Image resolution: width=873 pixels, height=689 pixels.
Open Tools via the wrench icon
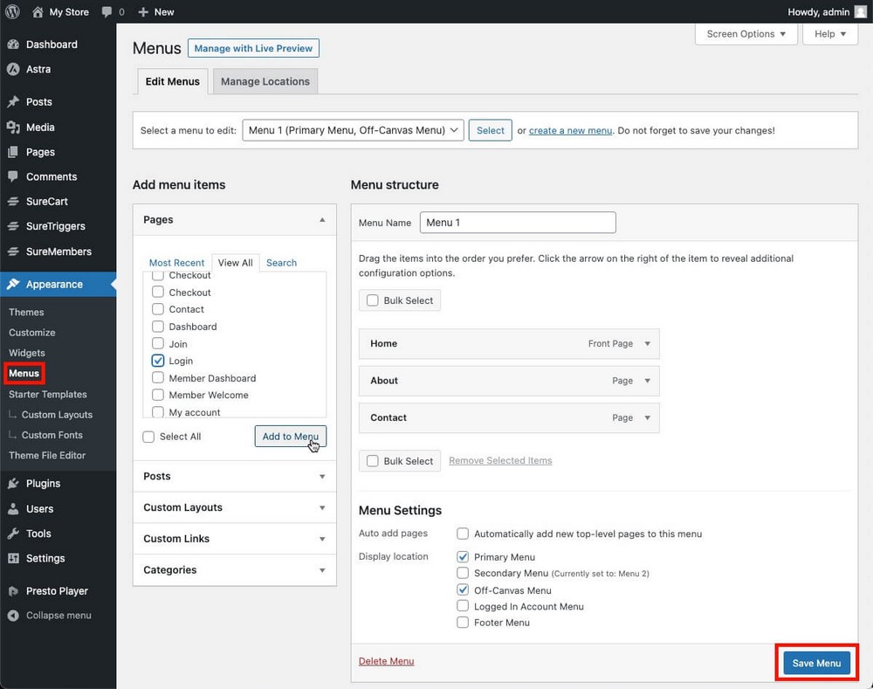click(13, 534)
